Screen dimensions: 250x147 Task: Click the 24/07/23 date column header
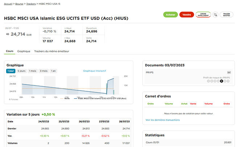point(43,122)
